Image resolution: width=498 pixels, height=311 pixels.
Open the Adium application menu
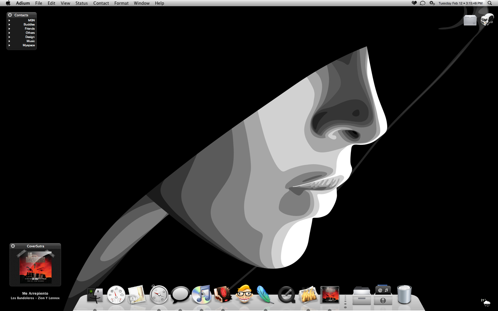tap(23, 3)
